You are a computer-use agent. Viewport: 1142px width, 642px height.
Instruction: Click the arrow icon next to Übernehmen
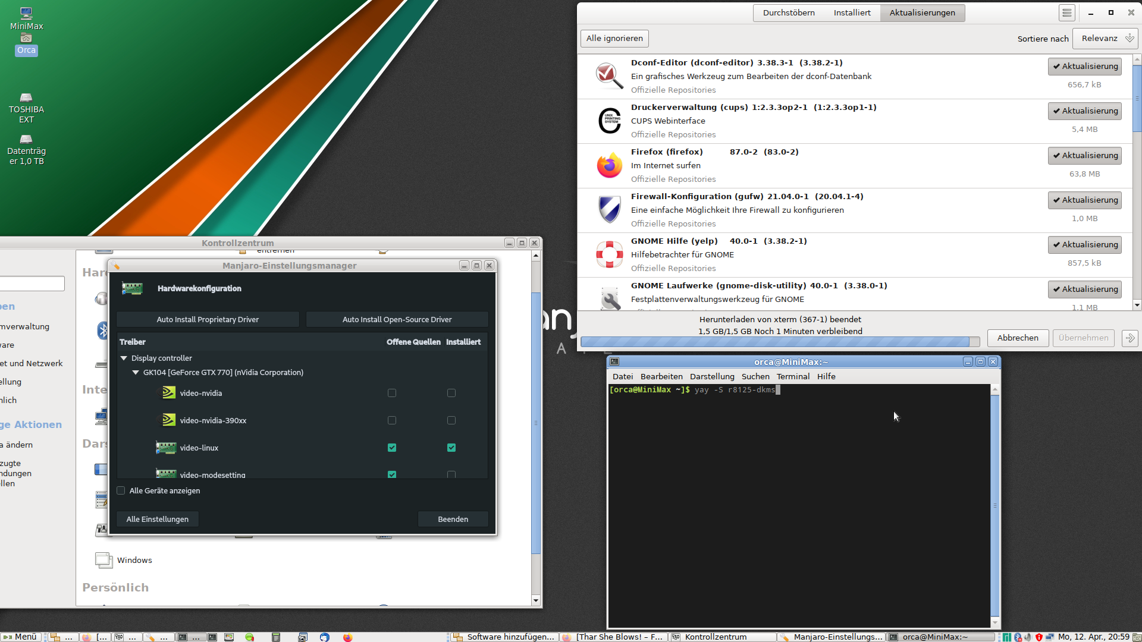coord(1130,338)
